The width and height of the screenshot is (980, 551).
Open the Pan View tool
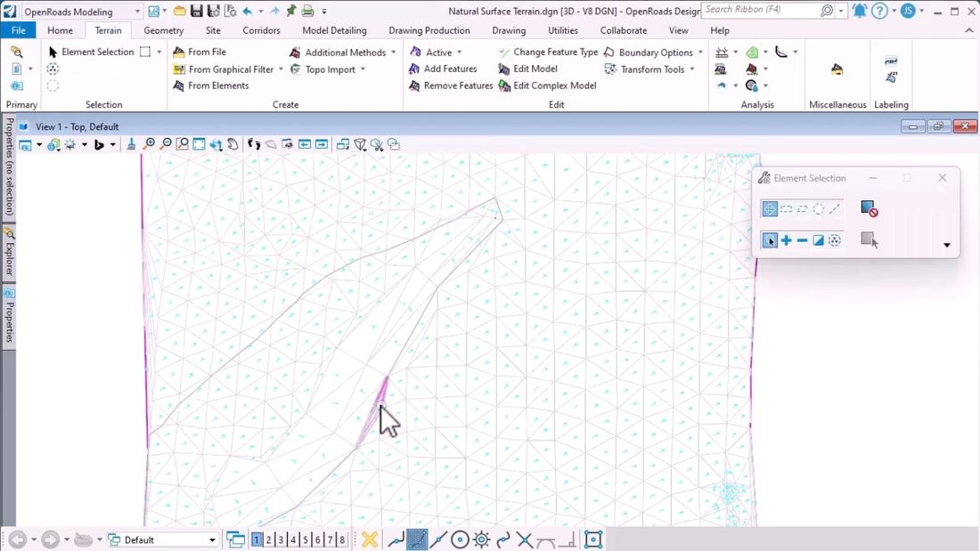pos(232,144)
